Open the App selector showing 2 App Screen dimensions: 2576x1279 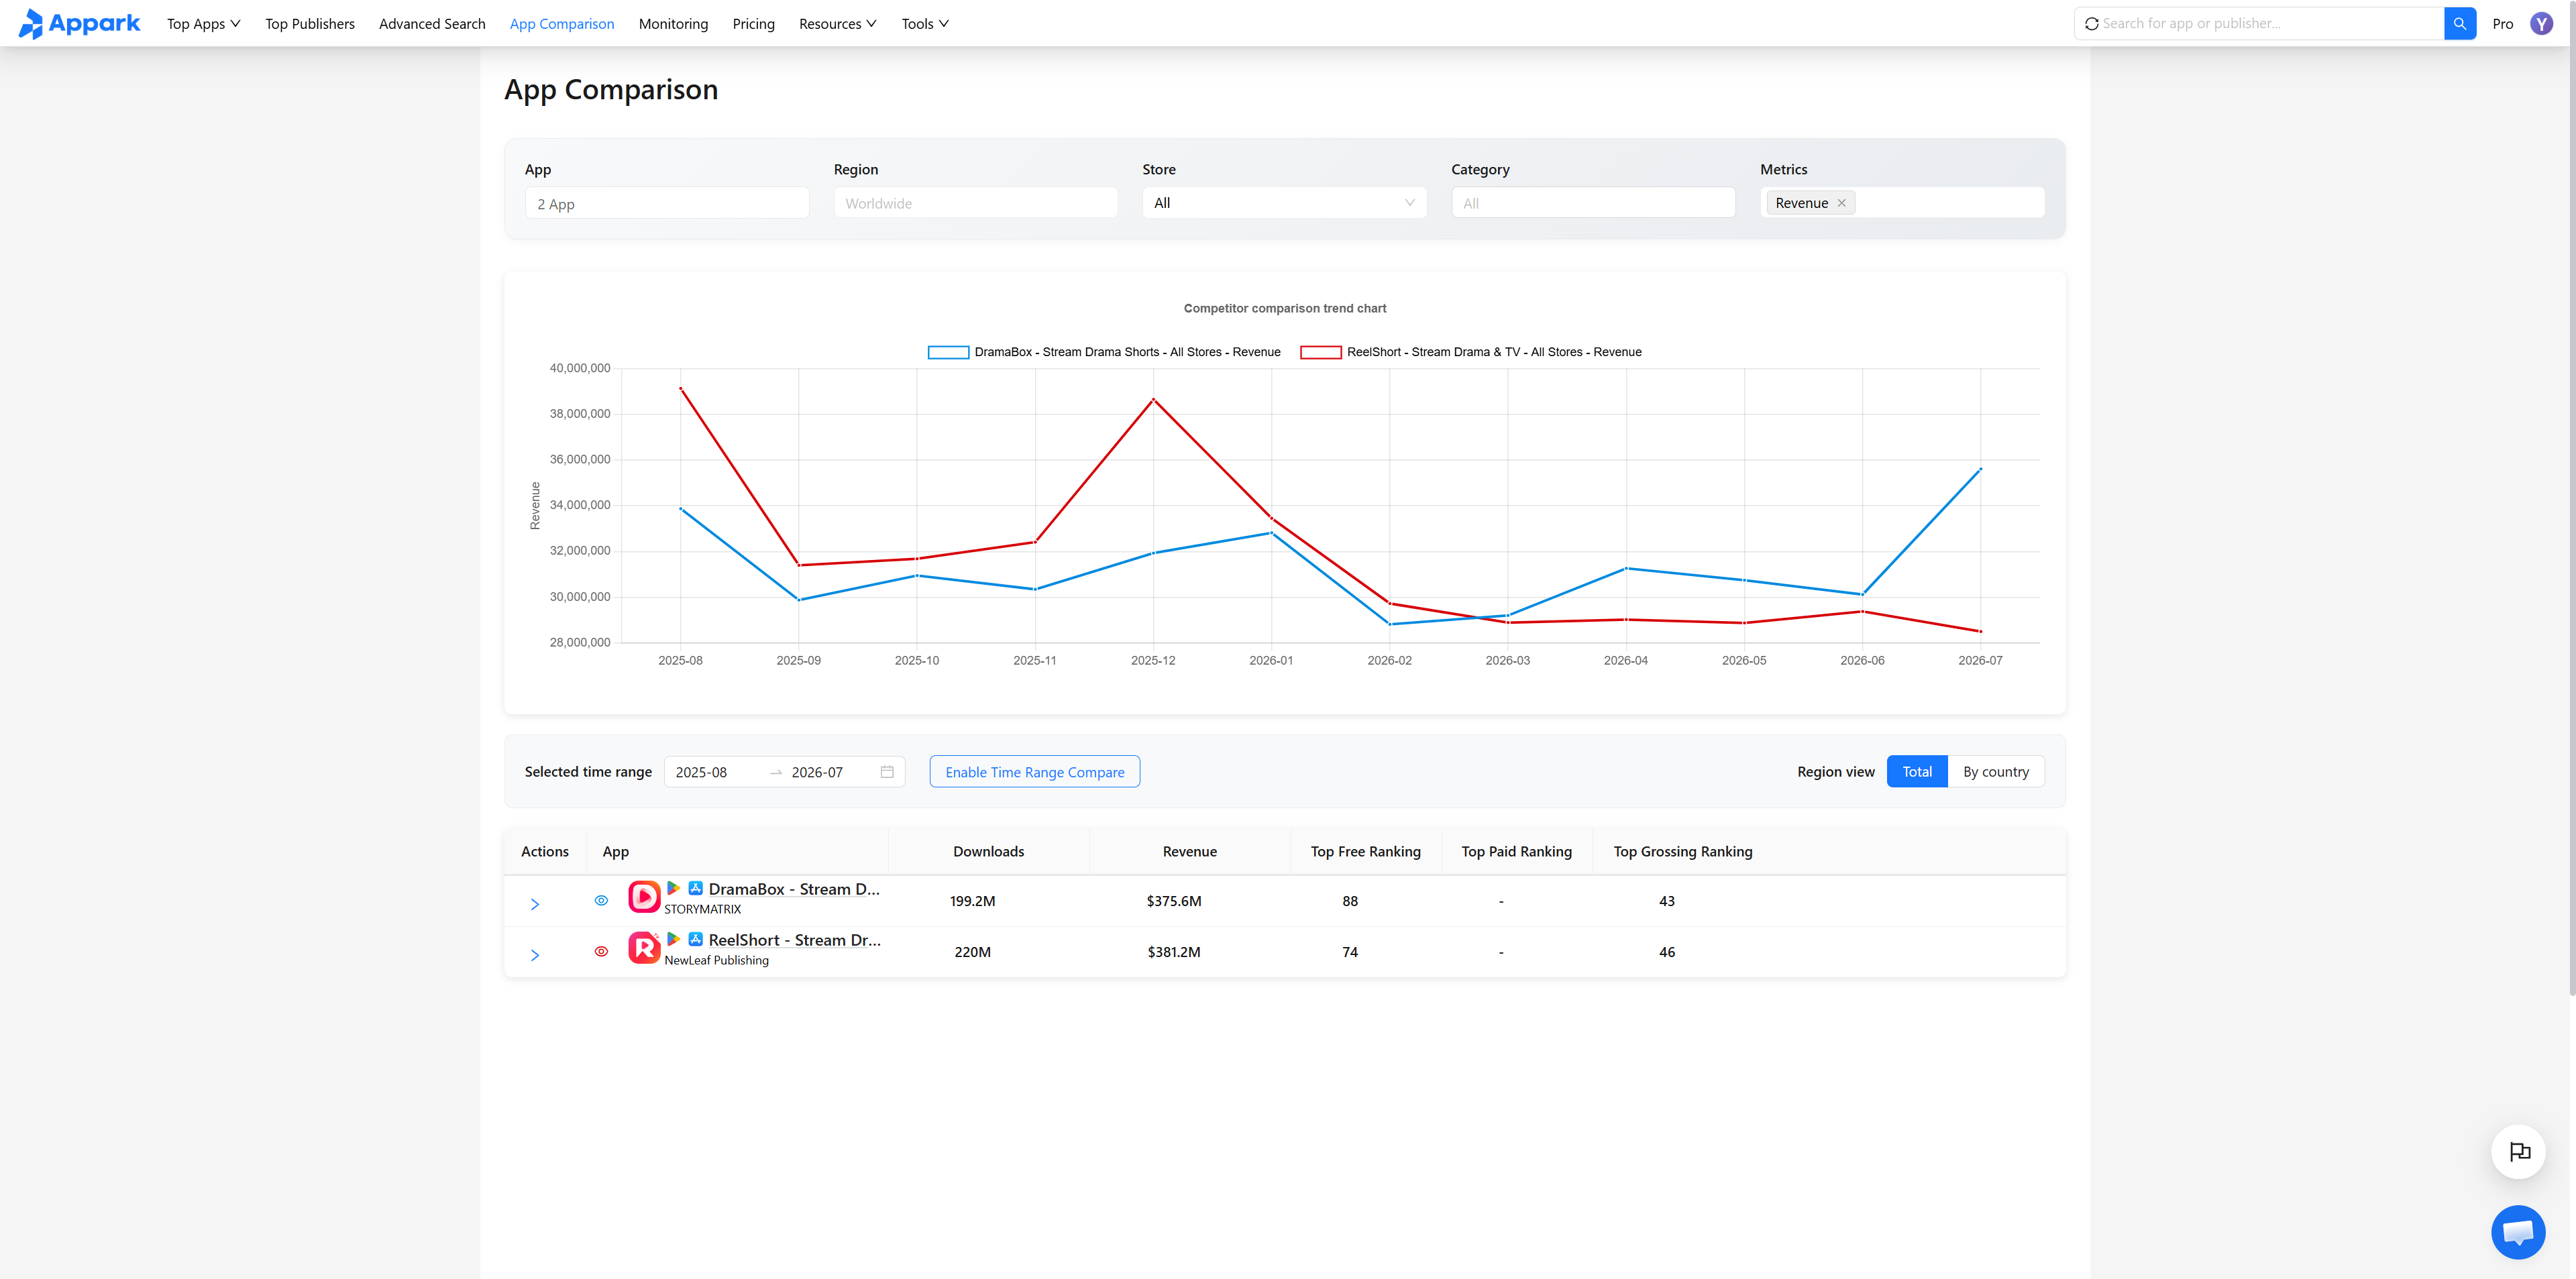(667, 203)
